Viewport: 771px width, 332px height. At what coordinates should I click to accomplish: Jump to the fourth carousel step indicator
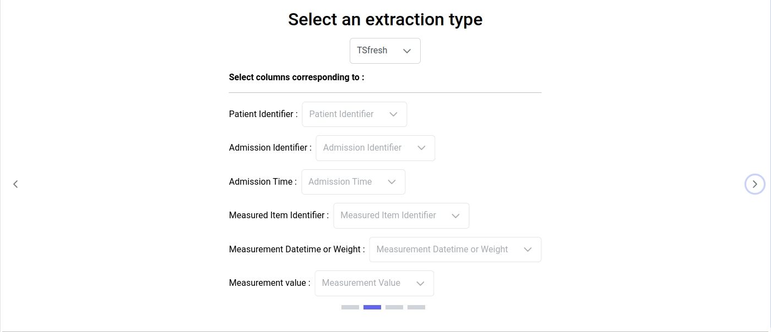tap(416, 307)
